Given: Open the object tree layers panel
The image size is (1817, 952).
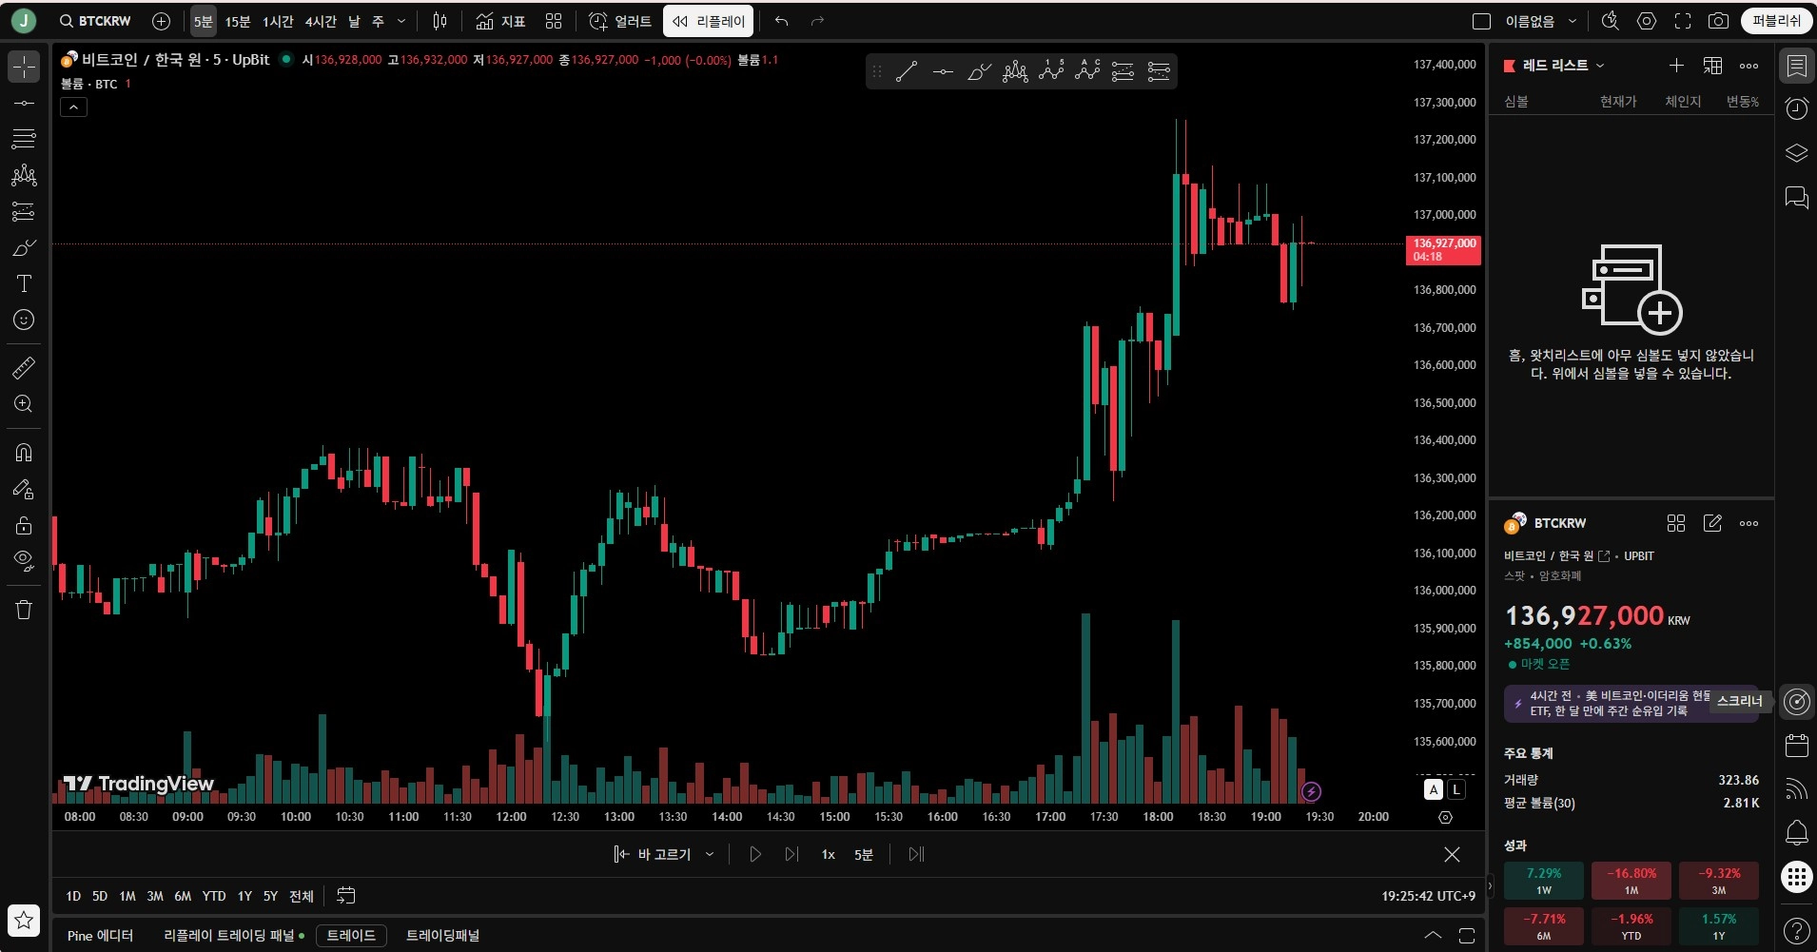Looking at the screenshot, I should [1796, 153].
